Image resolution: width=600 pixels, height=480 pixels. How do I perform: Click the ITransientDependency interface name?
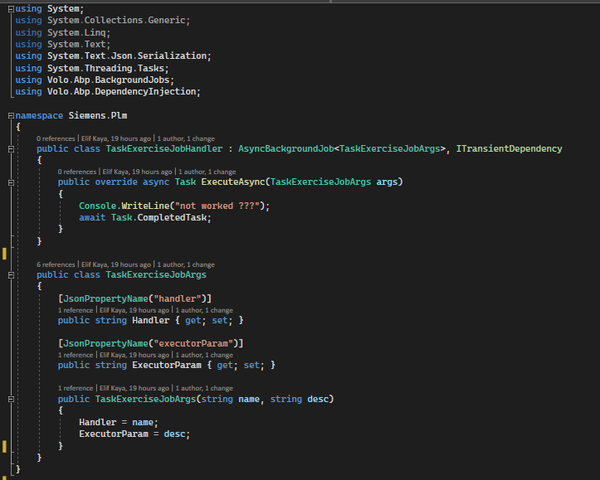coord(509,149)
